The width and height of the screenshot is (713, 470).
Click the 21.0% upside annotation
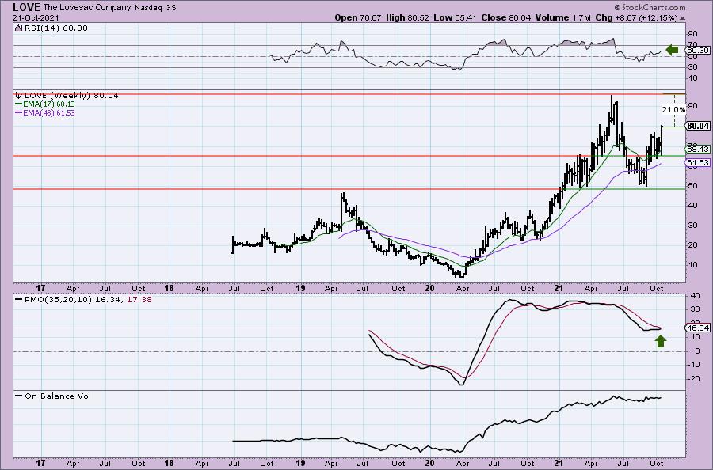click(x=673, y=109)
